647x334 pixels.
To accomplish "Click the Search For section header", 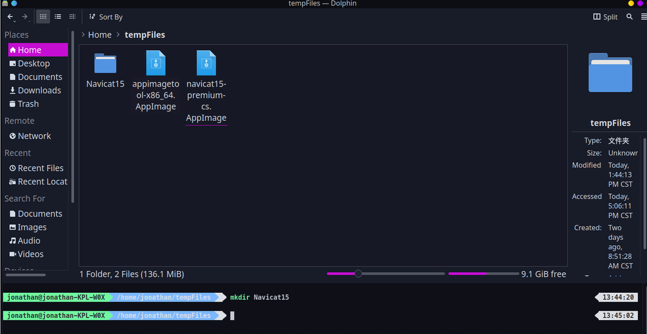I will pos(25,198).
